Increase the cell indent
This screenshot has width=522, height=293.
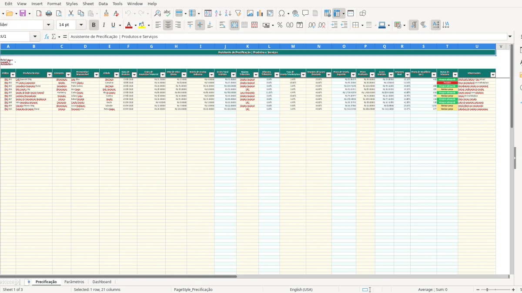point(334,25)
